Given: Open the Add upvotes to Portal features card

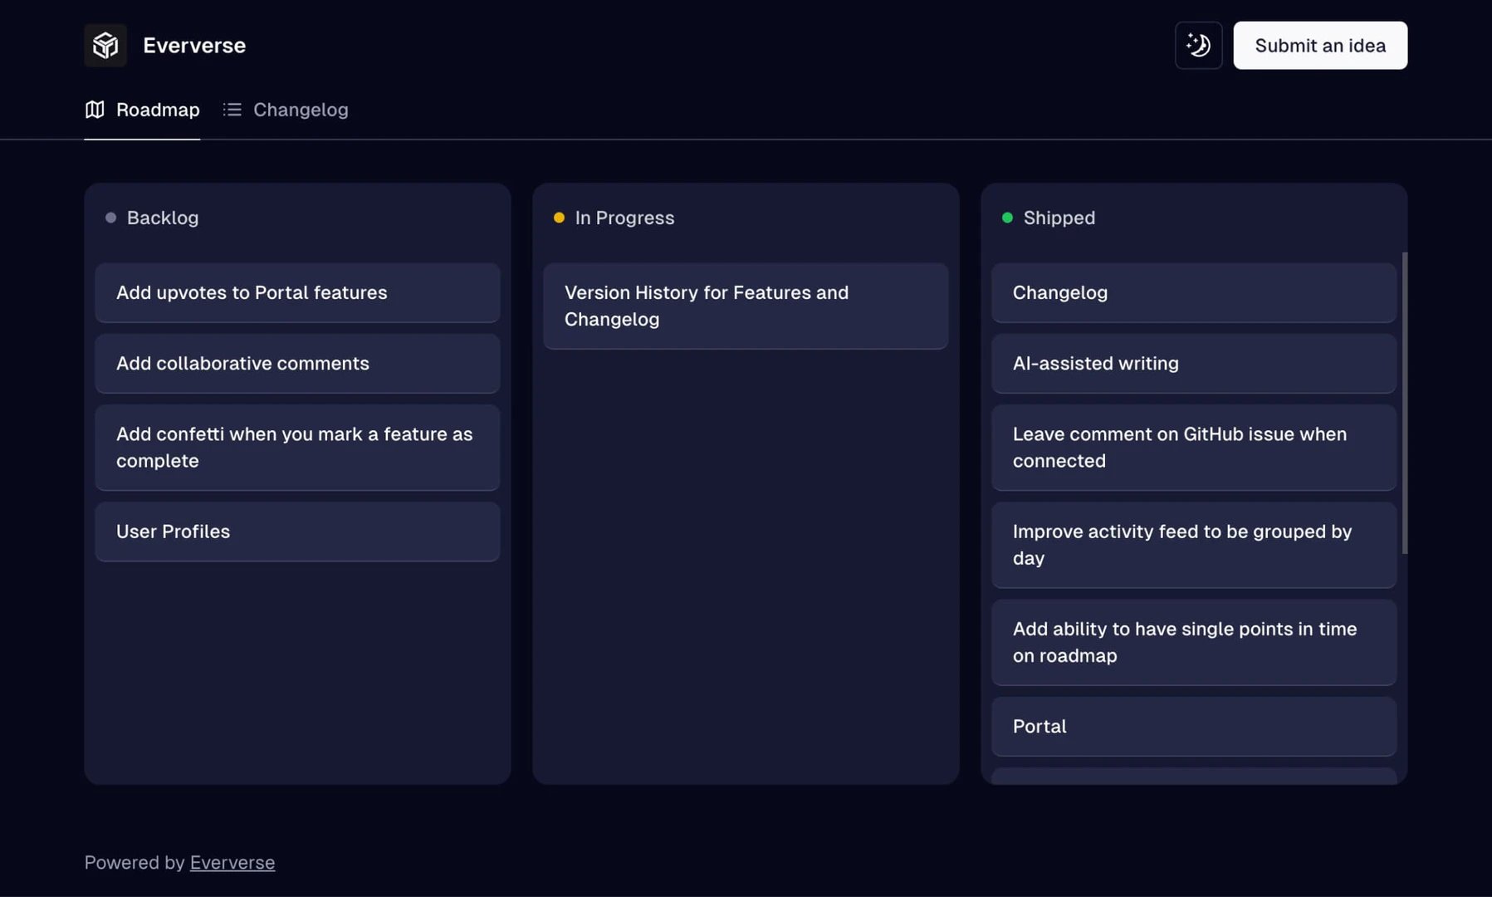Looking at the screenshot, I should coord(297,292).
